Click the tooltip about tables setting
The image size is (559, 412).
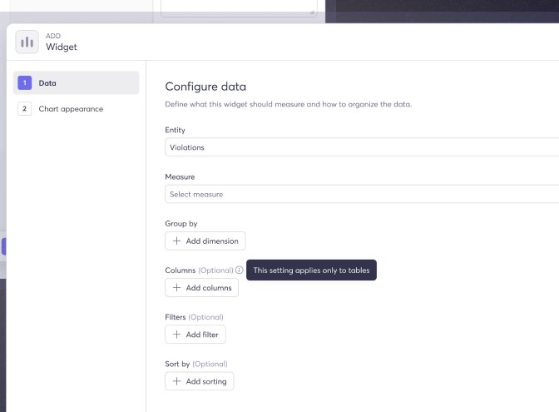point(311,270)
